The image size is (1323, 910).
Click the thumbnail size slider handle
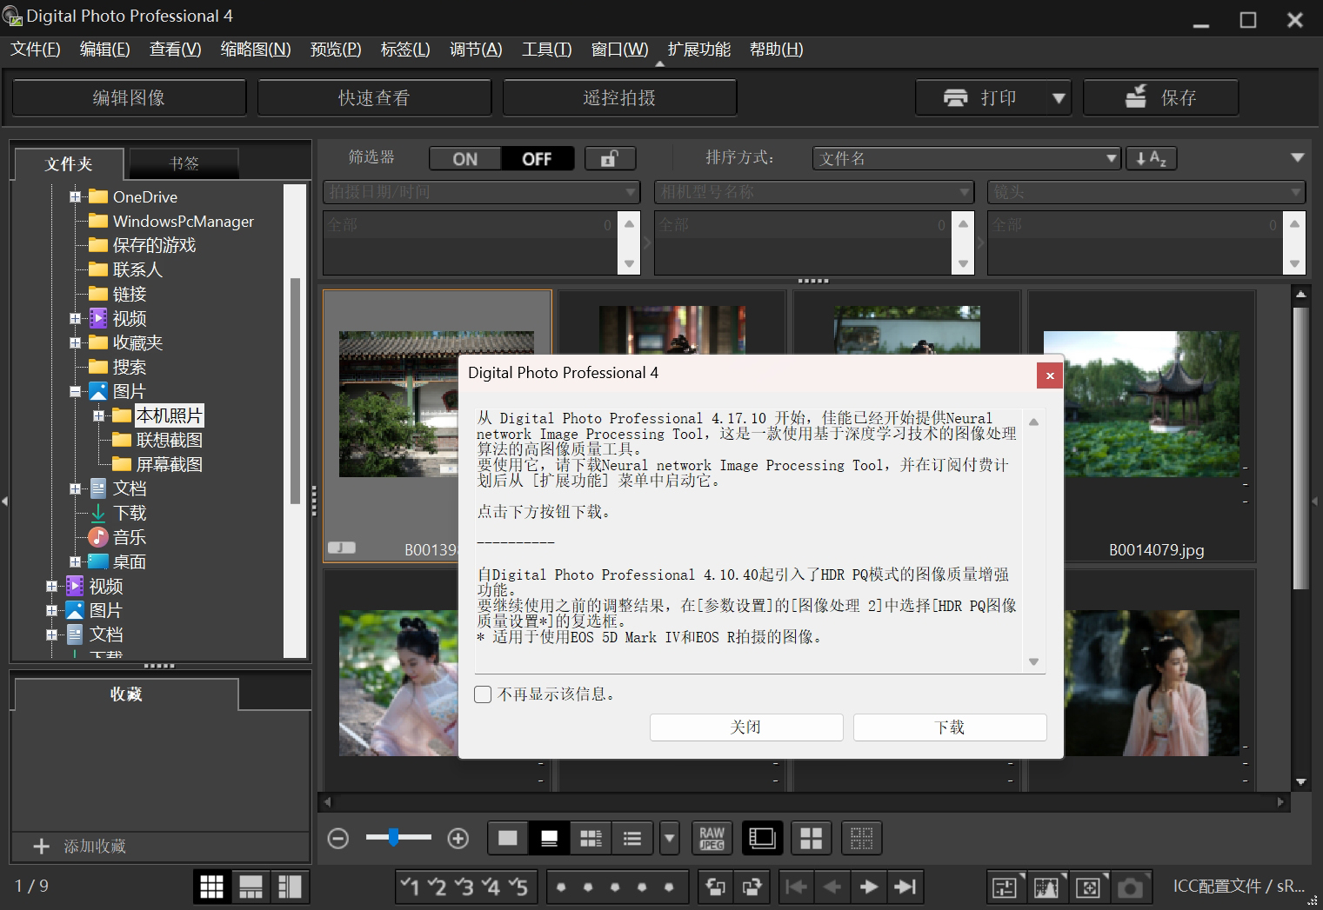coord(394,837)
